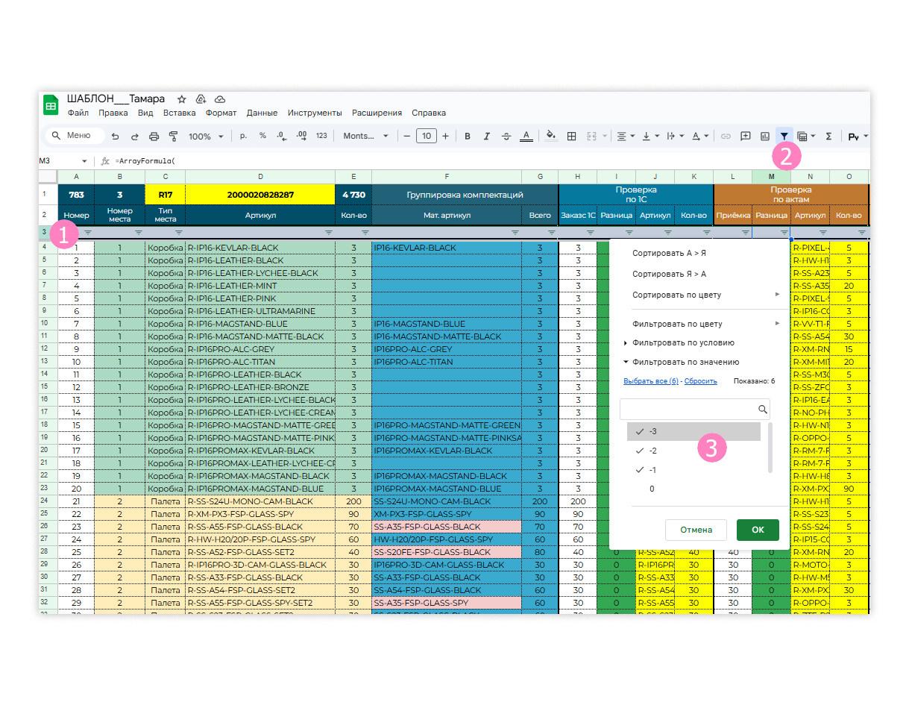Toggle strikethrough formatting
The height and width of the screenshot is (705, 909).
[506, 137]
